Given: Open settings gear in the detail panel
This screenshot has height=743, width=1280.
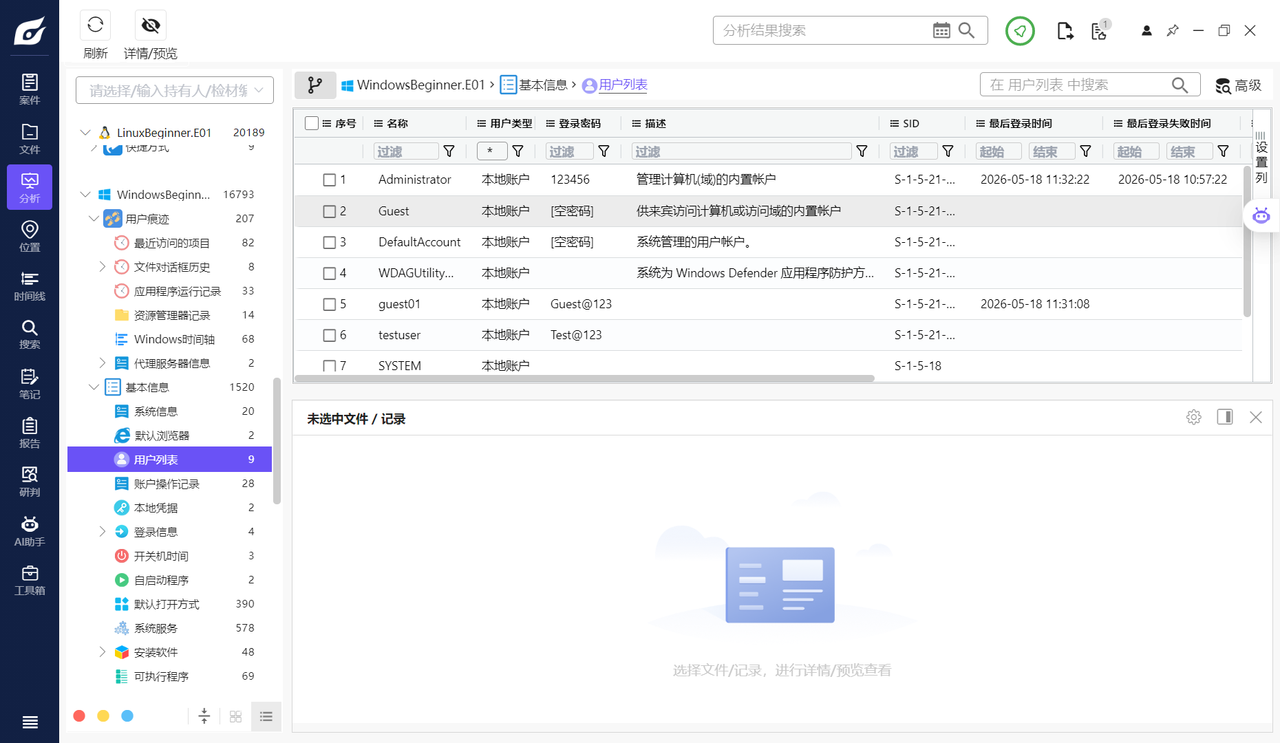Looking at the screenshot, I should pos(1194,417).
